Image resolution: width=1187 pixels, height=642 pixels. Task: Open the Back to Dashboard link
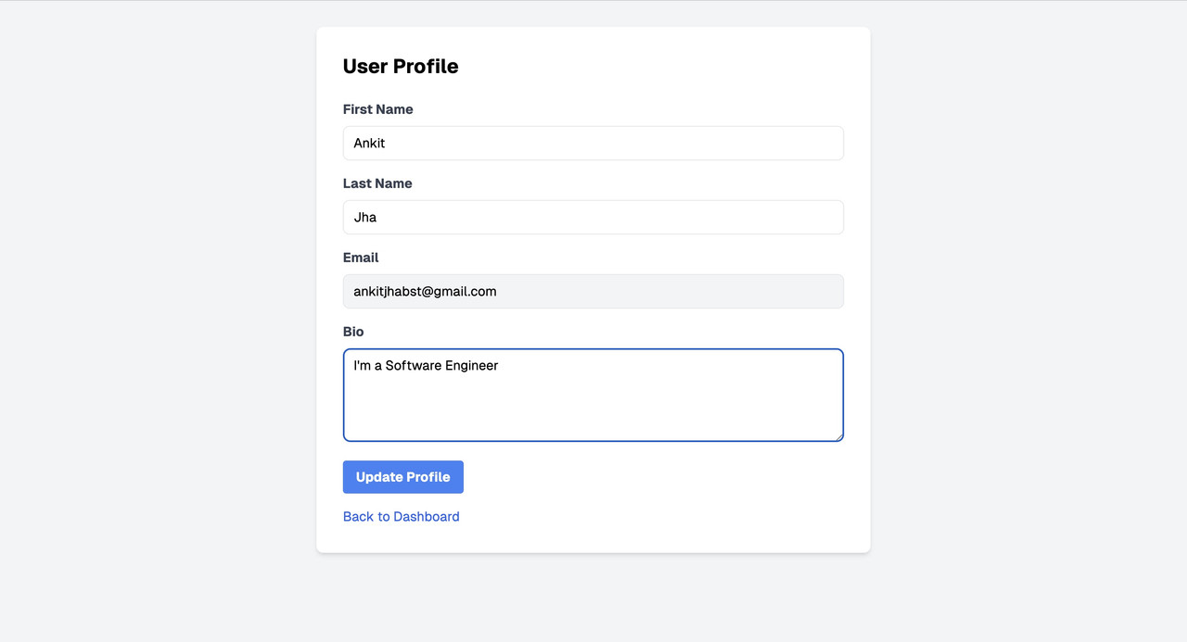pyautogui.click(x=401, y=517)
